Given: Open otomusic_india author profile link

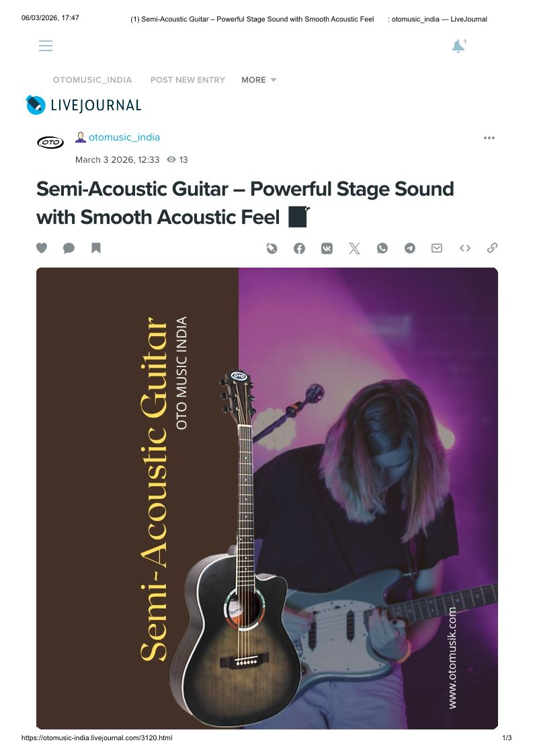Looking at the screenshot, I should coord(124,137).
